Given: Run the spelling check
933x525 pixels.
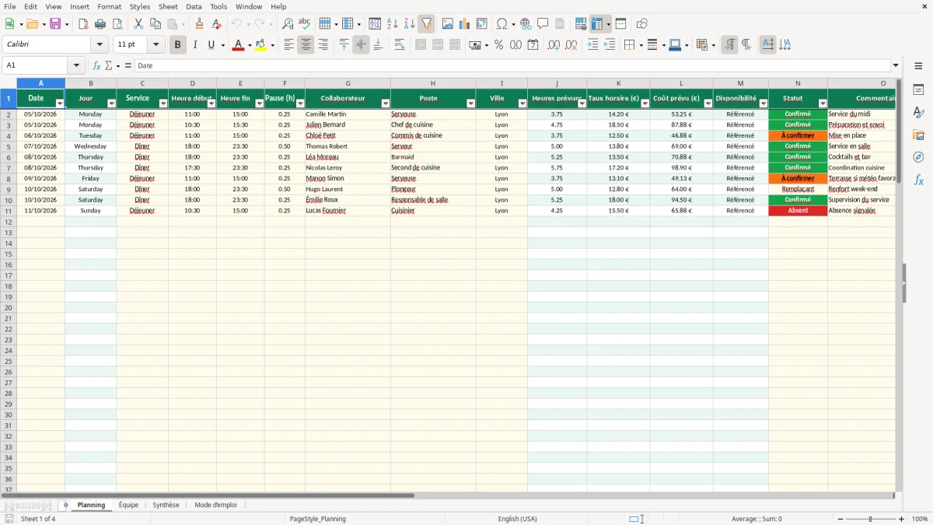Looking at the screenshot, I should (x=305, y=24).
